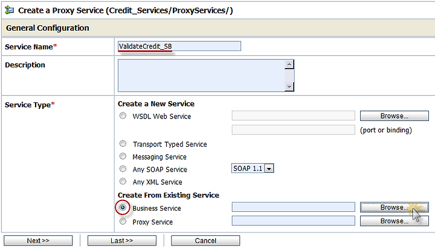Screen dimensions: 435x248
Task: Click the Business Service path field
Action: tap(293, 207)
